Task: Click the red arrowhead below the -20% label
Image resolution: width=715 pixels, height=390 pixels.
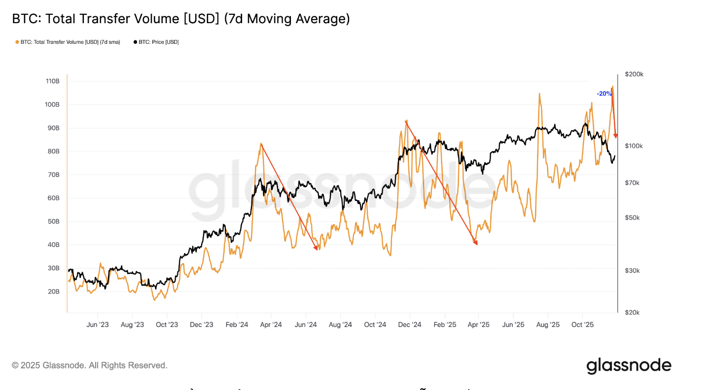Action: coord(615,135)
